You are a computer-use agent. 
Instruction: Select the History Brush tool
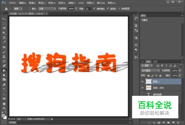pyautogui.click(x=4, y=61)
